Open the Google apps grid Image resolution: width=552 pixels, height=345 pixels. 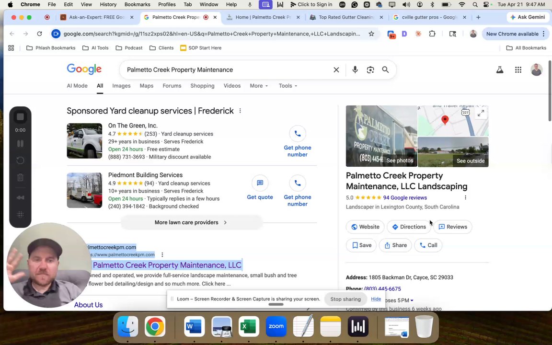point(518,69)
